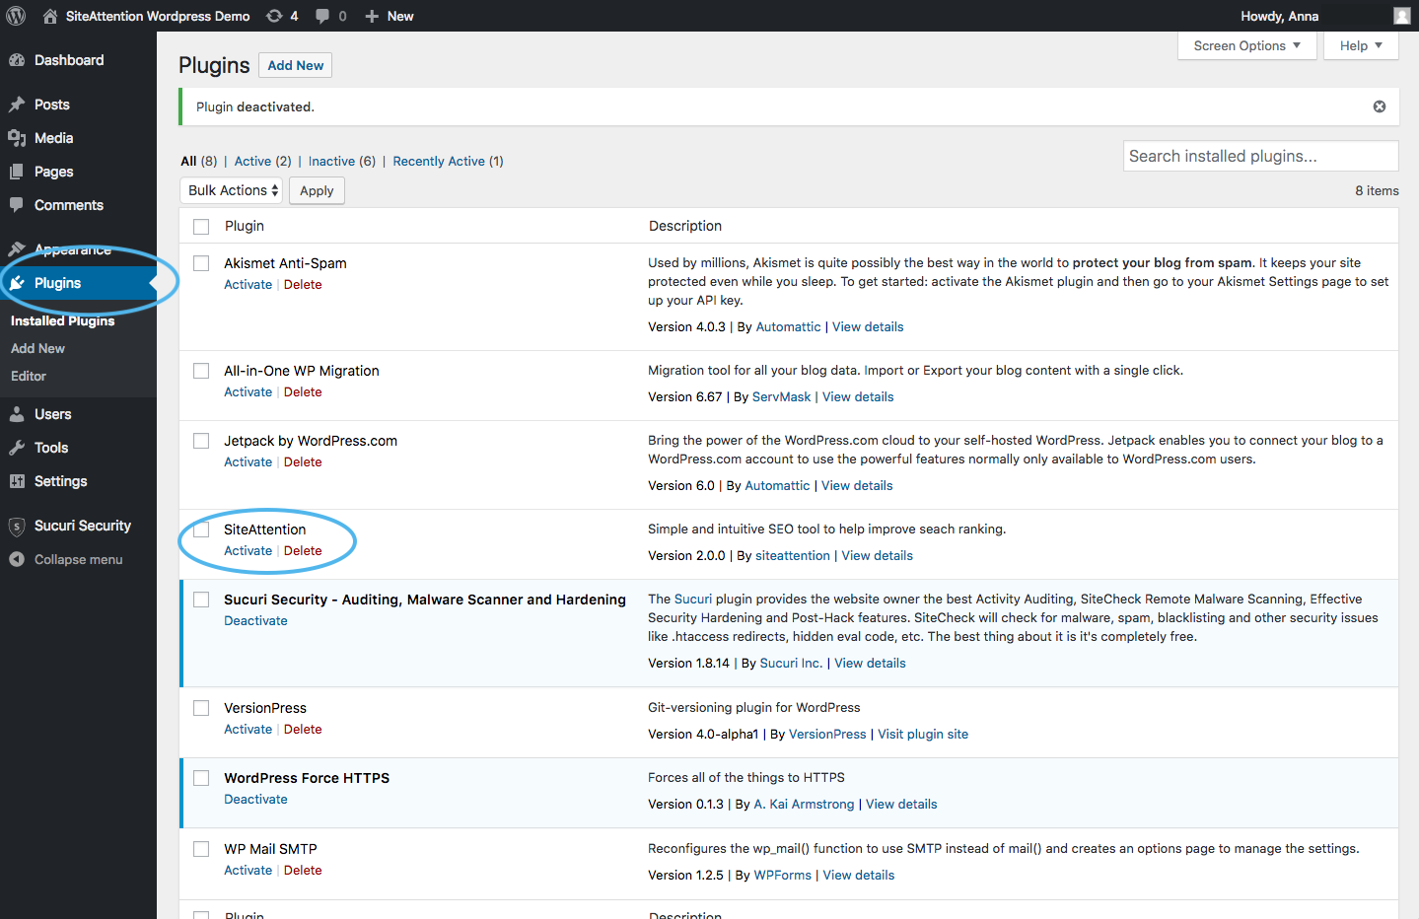Activate the SiteAttention plugin

(x=248, y=551)
